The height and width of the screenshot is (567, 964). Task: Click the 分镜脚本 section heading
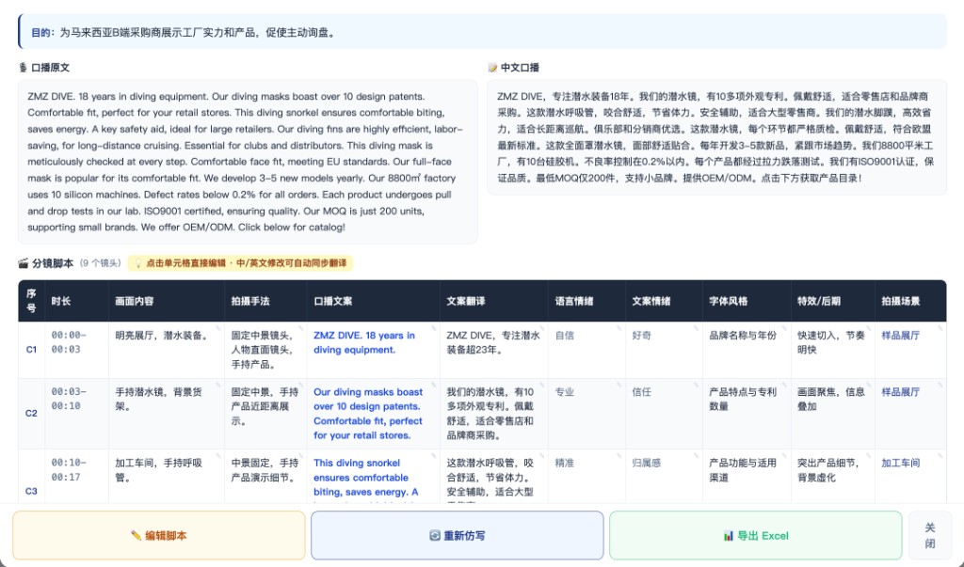[x=53, y=263]
